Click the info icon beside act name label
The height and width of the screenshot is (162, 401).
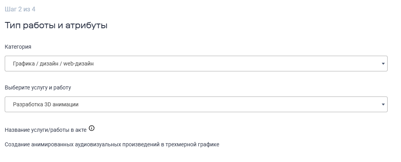[x=92, y=128]
